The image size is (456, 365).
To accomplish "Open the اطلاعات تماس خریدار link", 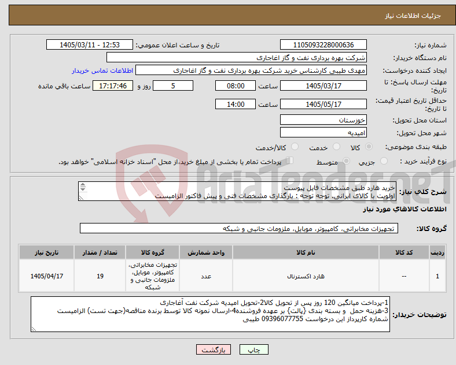I will (102, 70).
